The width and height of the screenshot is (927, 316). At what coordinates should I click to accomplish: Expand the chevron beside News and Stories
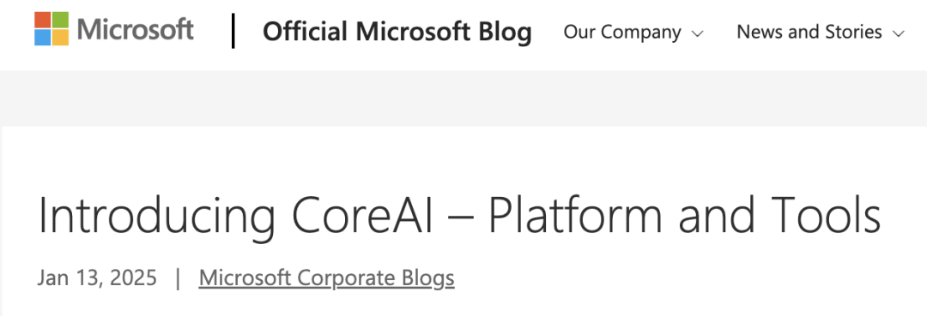[x=899, y=33]
